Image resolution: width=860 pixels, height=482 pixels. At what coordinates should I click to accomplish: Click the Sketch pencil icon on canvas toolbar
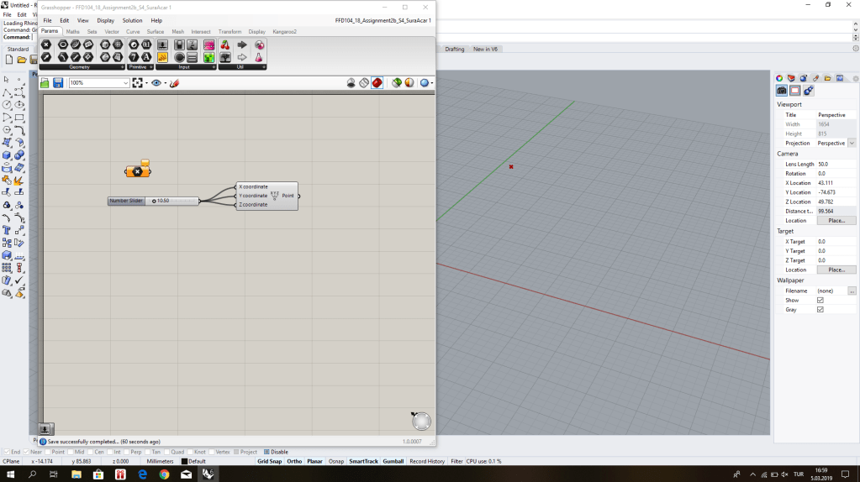[x=174, y=83]
